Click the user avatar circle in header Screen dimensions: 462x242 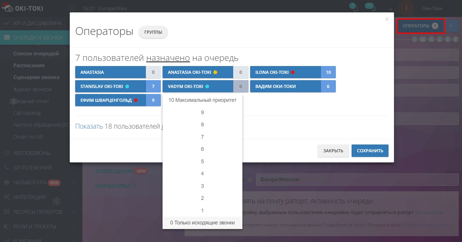pos(406,8)
